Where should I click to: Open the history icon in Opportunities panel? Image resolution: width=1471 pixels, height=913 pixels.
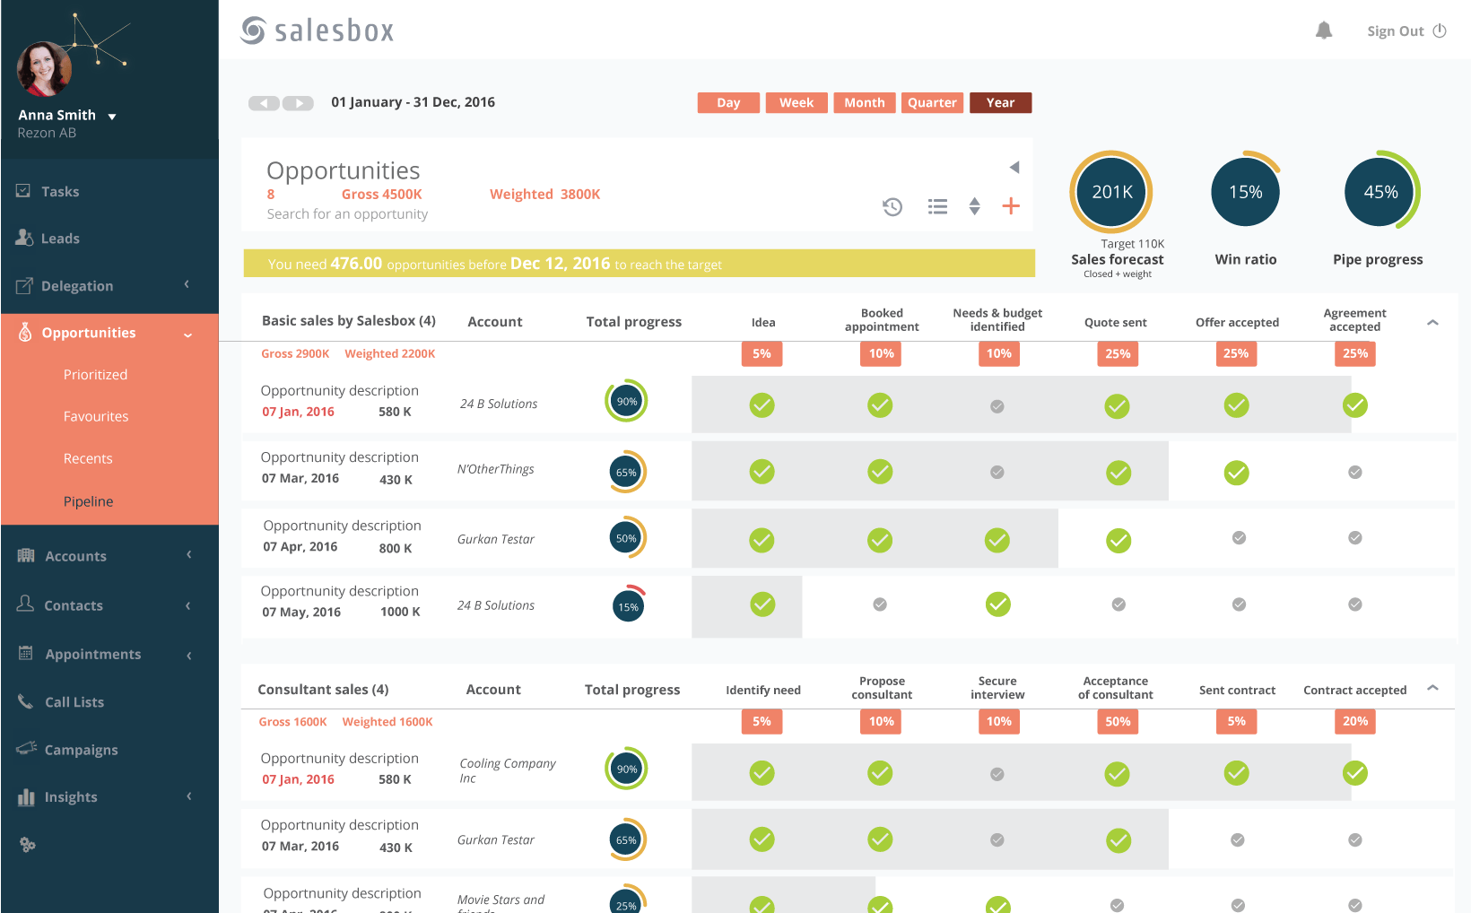(x=892, y=206)
